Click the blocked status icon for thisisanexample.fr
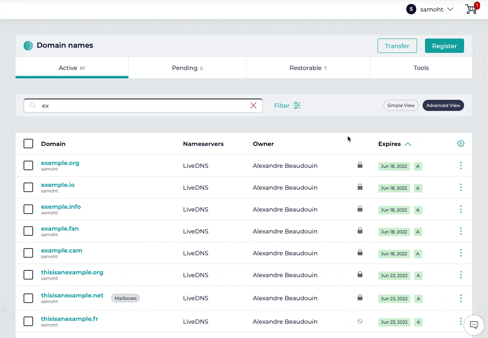 pyautogui.click(x=360, y=321)
